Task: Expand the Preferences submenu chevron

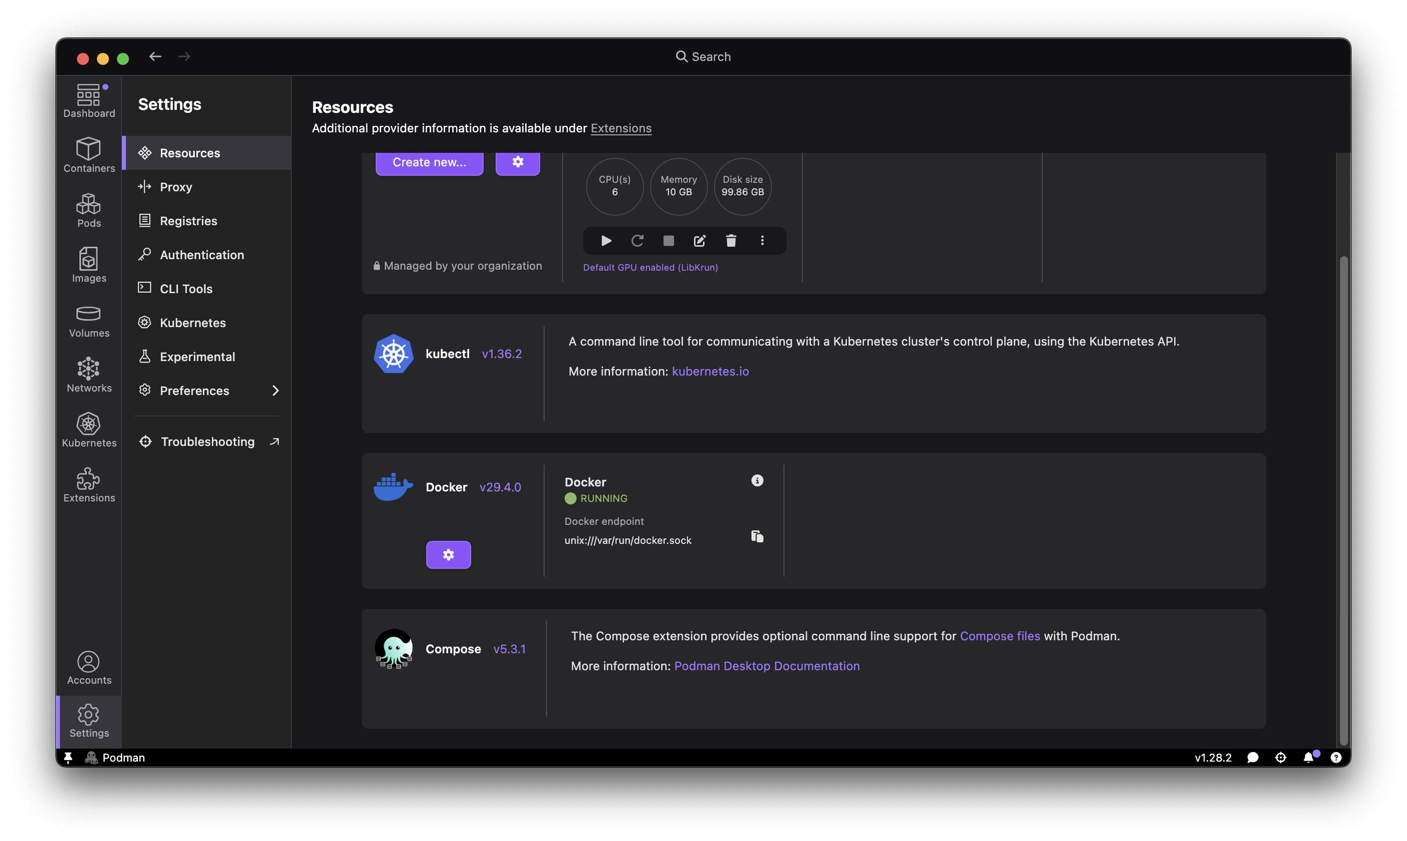Action: (275, 391)
